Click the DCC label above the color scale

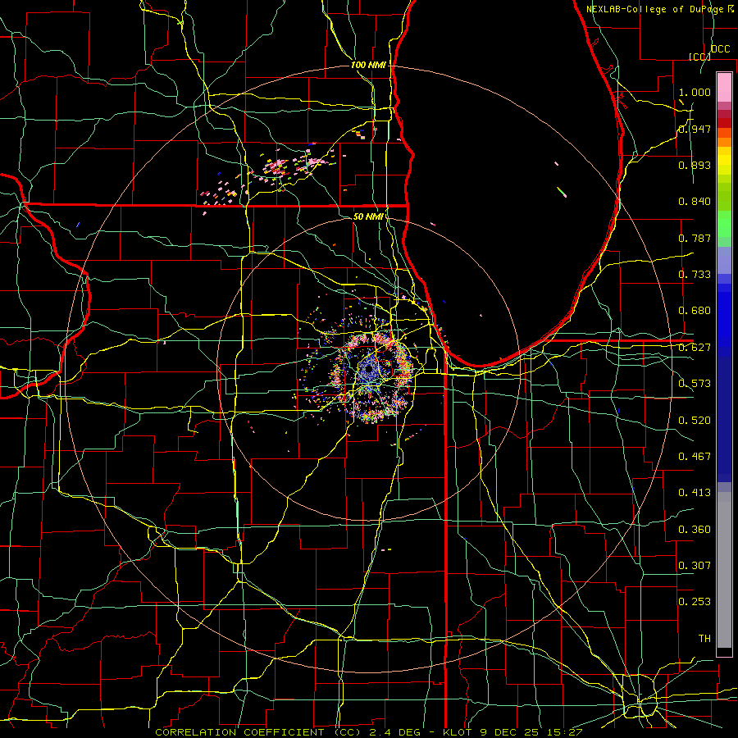point(720,49)
